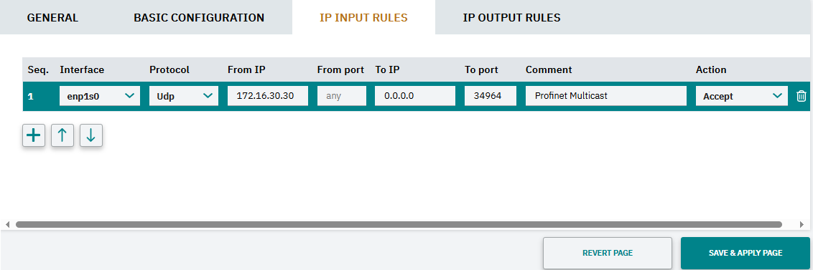Click the From IP field 172.16.30.30

268,96
